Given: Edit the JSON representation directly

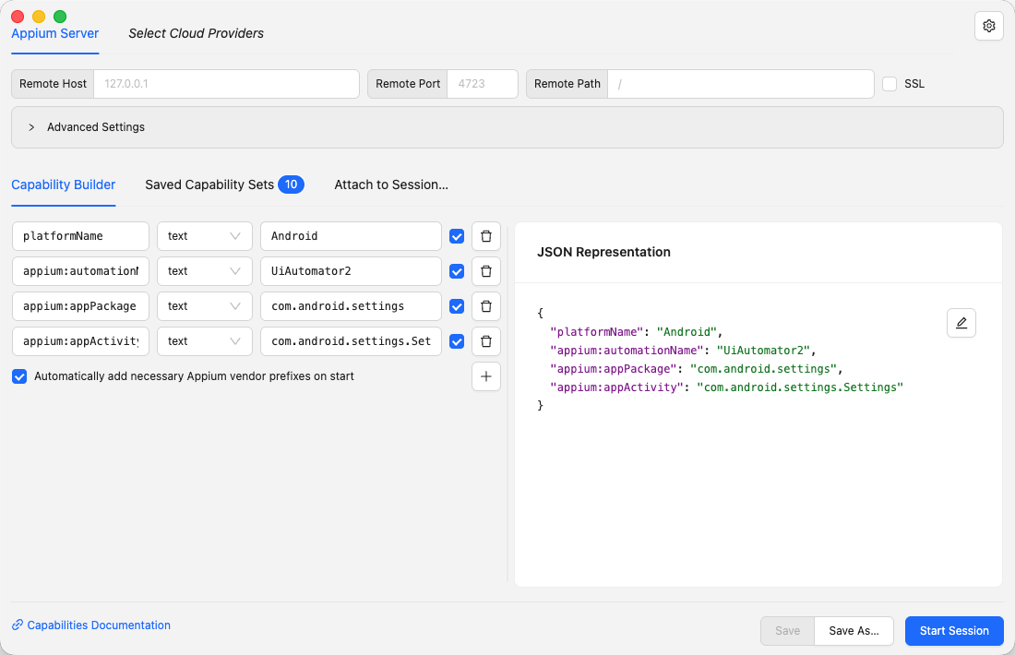Looking at the screenshot, I should coord(961,323).
